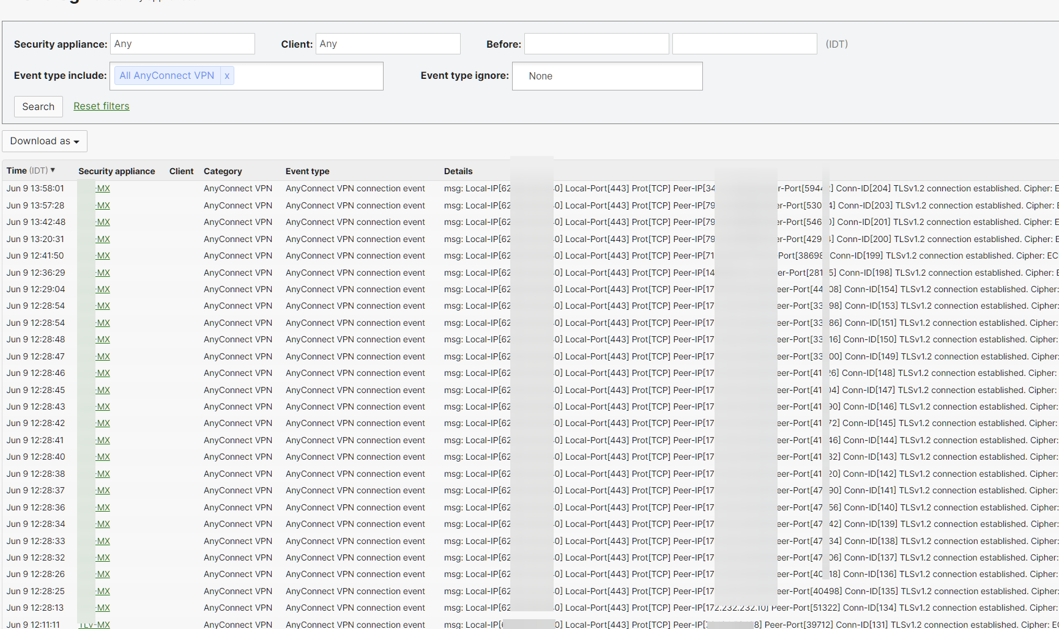Remove the All AnyConnect VPN filter tag
Screen dimensions: 1059x629
pos(227,75)
